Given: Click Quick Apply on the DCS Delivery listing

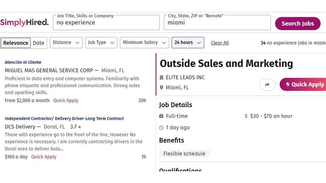Looking at the screenshot, I should tap(44, 156).
